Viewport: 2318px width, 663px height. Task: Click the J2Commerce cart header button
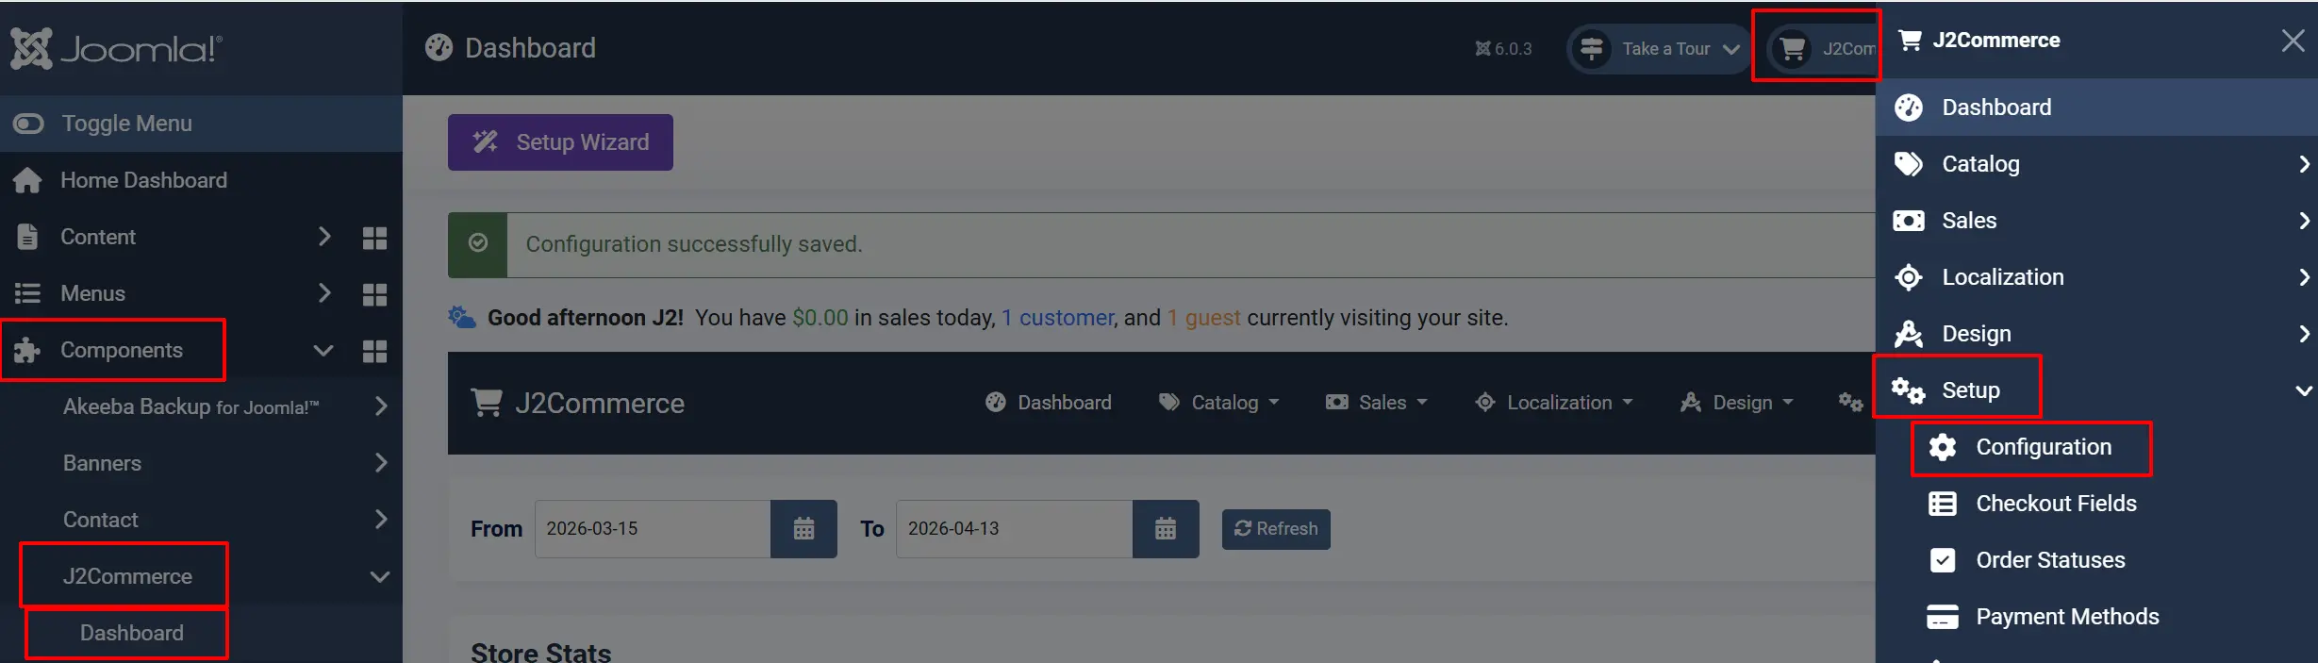point(1822,48)
